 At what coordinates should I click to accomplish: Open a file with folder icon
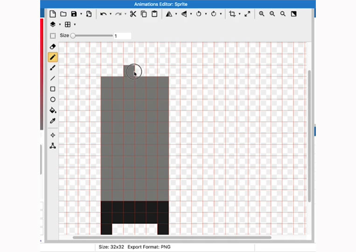click(63, 14)
